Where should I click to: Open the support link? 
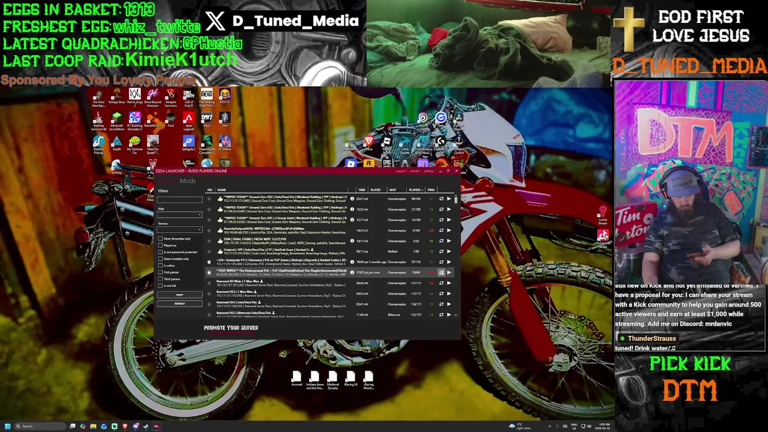pyautogui.click(x=401, y=171)
